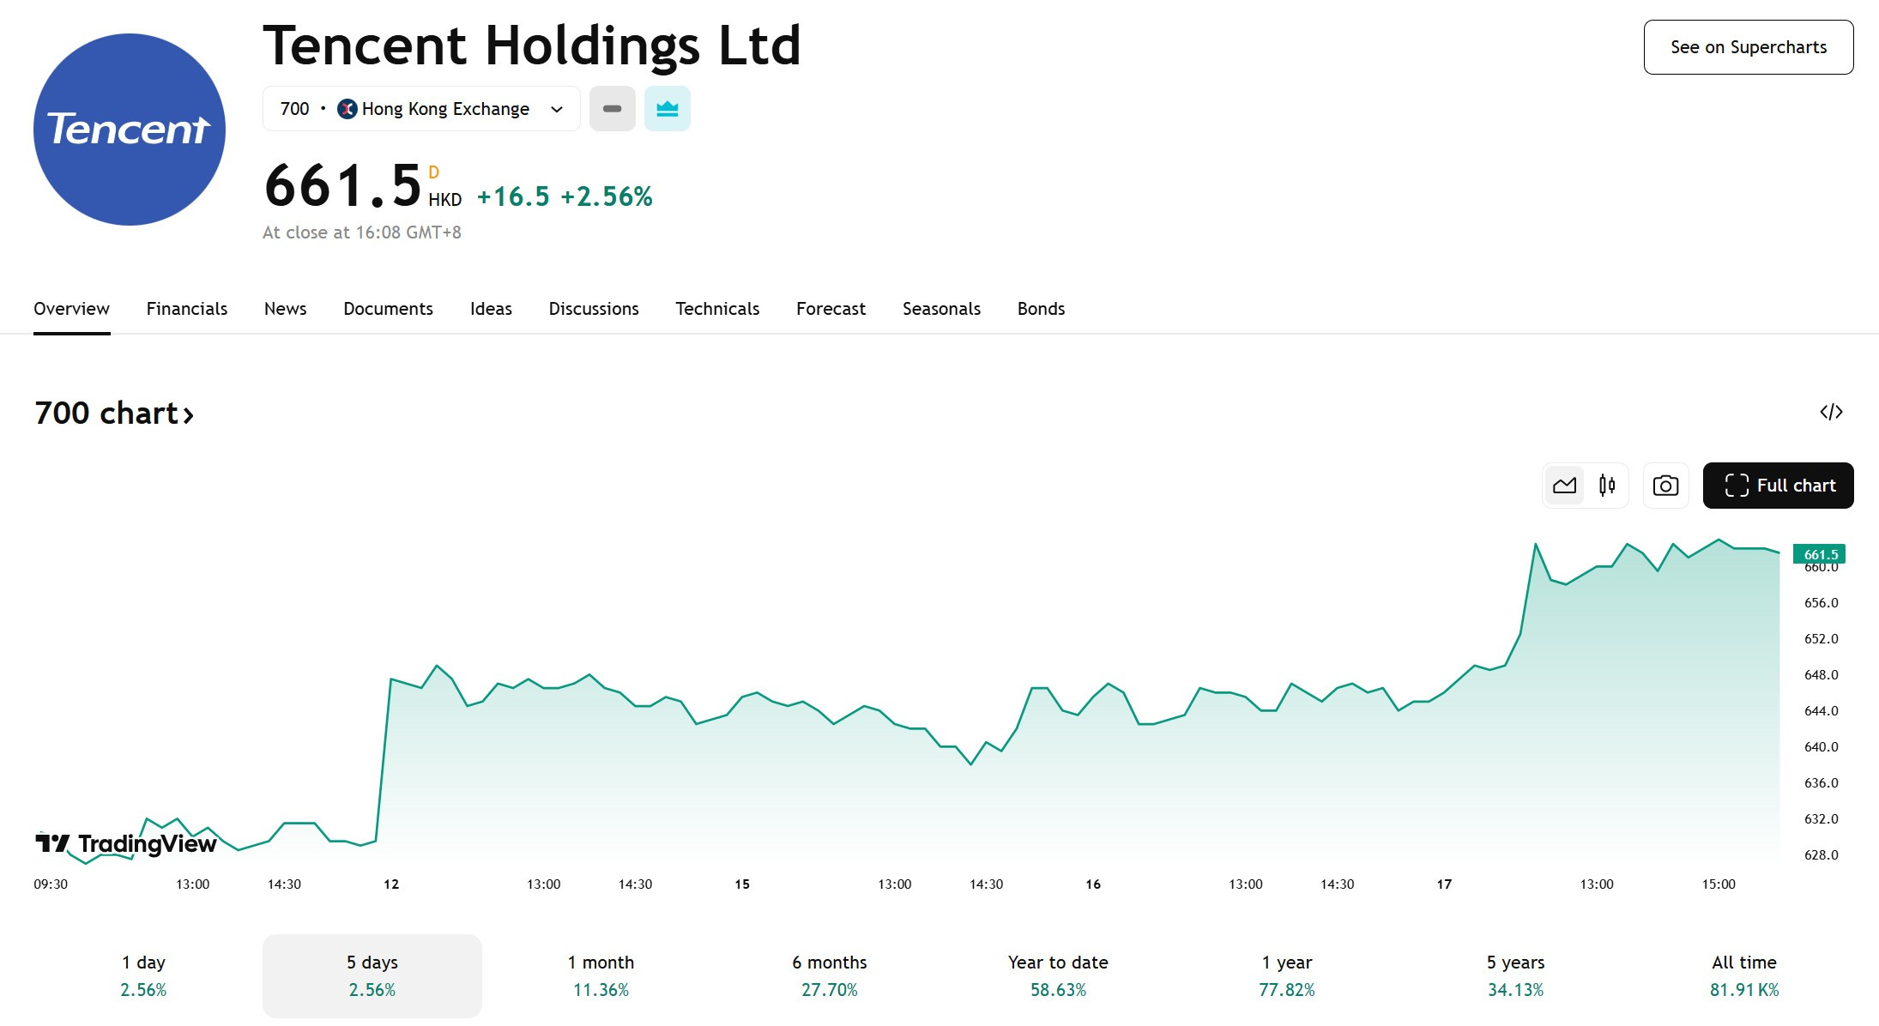The height and width of the screenshot is (1026, 1879).
Task: Click the D delayed data indicator
Action: point(433,172)
